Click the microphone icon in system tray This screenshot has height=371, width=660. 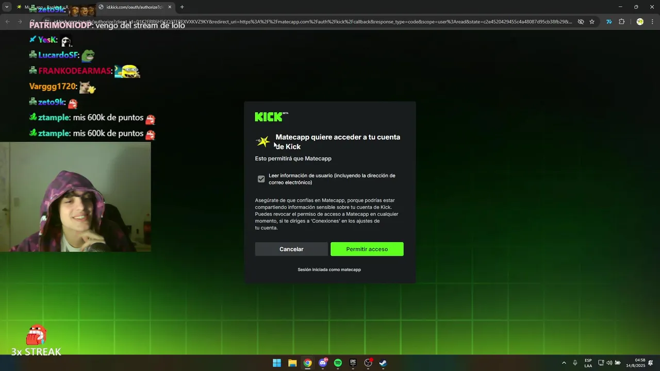(x=575, y=363)
